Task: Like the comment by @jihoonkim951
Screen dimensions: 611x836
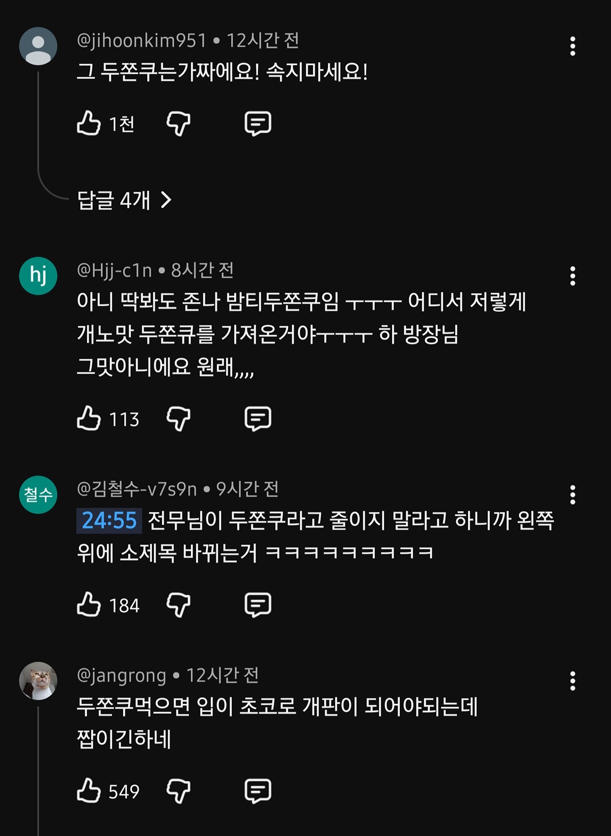Action: (89, 124)
